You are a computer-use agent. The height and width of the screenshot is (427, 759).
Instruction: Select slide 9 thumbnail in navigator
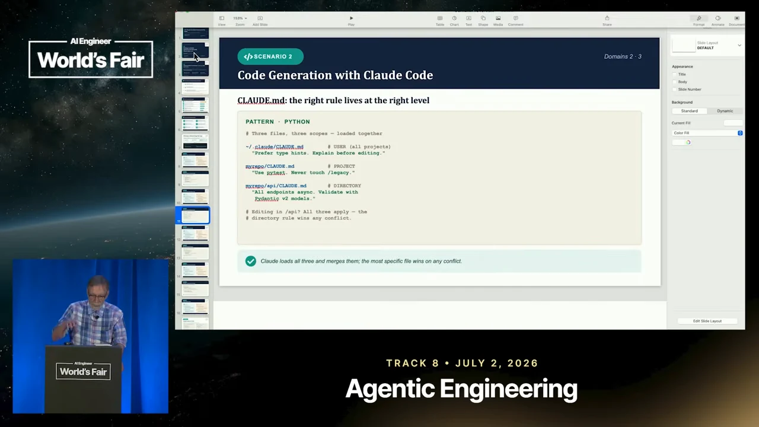click(195, 179)
